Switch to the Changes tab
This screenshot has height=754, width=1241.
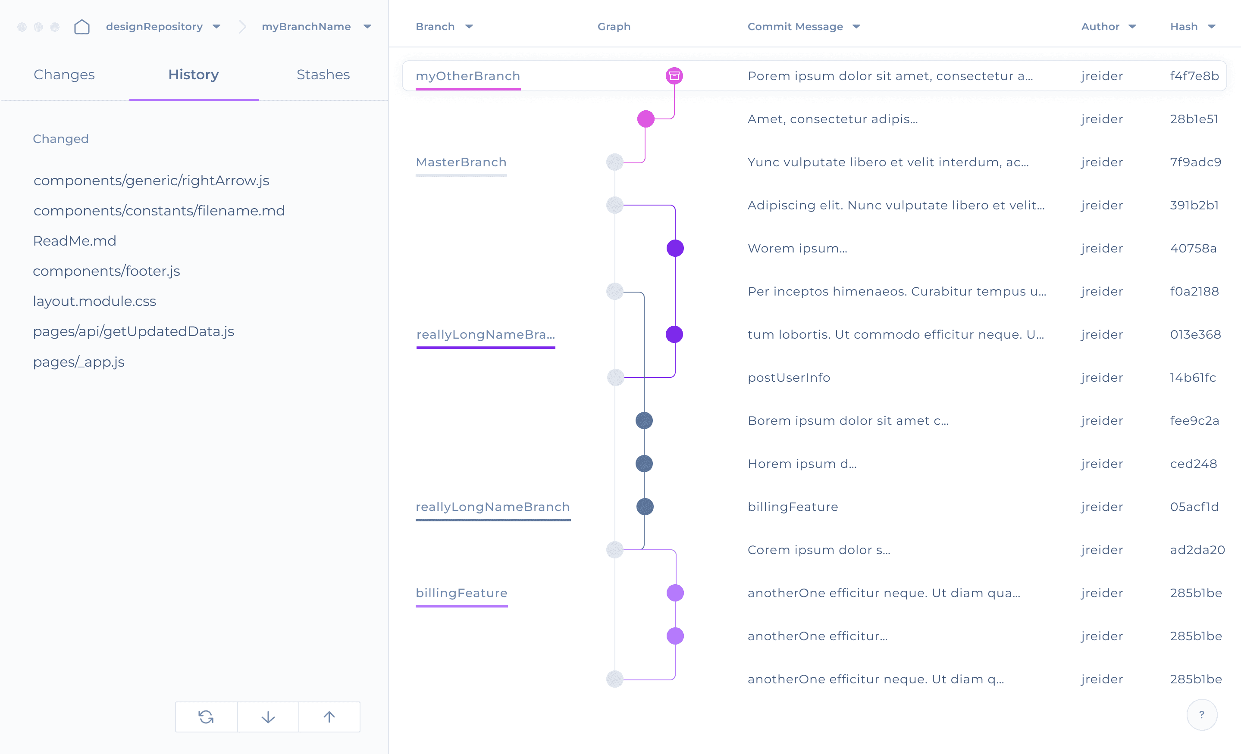(x=64, y=75)
